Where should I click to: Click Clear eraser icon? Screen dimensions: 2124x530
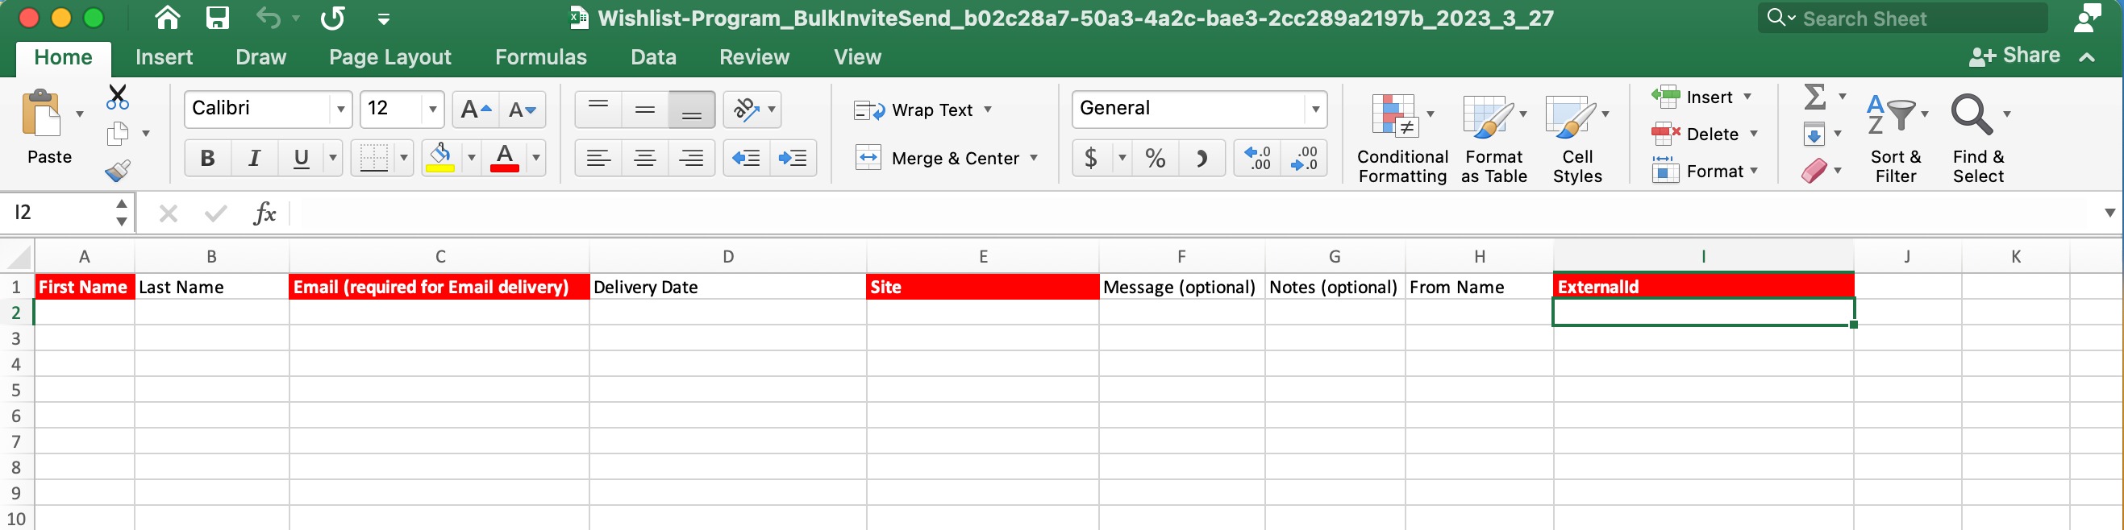pyautogui.click(x=1815, y=171)
